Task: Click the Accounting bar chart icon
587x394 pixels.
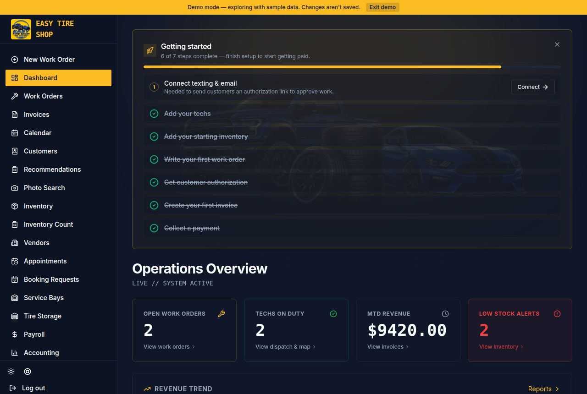Action: click(x=15, y=353)
